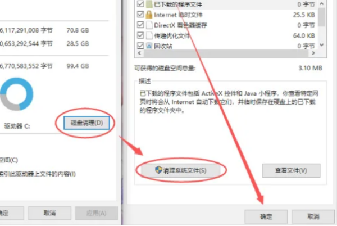This screenshot has height=226, width=337.
Task: Click the file list scroll-down arrow
Action: coord(321,45)
